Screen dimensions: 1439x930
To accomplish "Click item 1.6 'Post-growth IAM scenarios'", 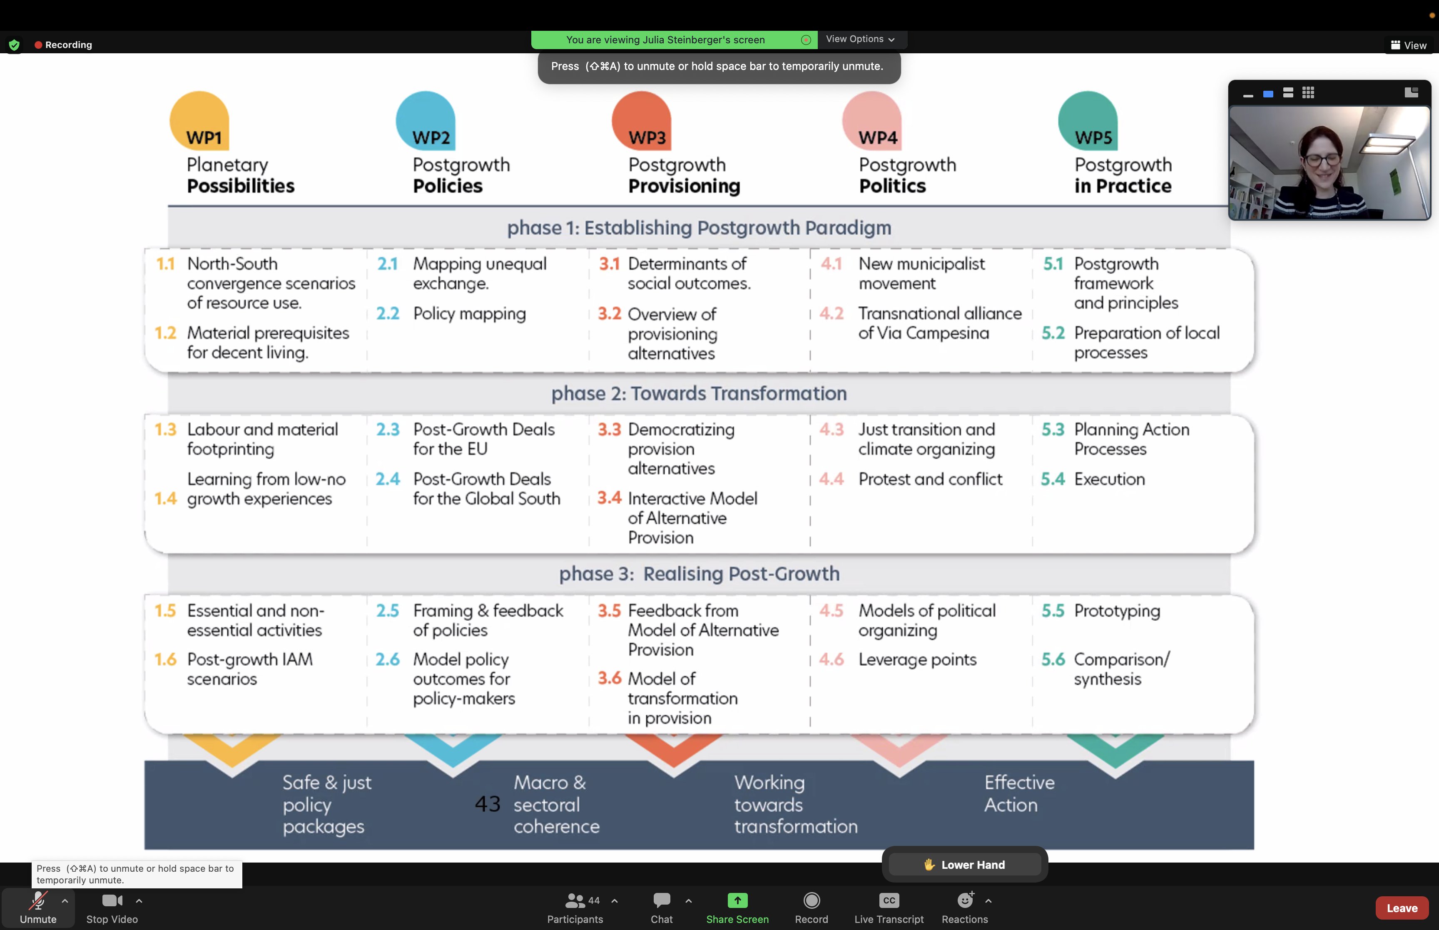I will tap(249, 669).
